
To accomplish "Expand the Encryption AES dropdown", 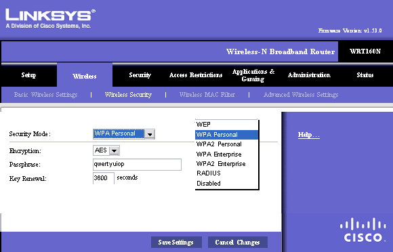I will click(x=114, y=150).
